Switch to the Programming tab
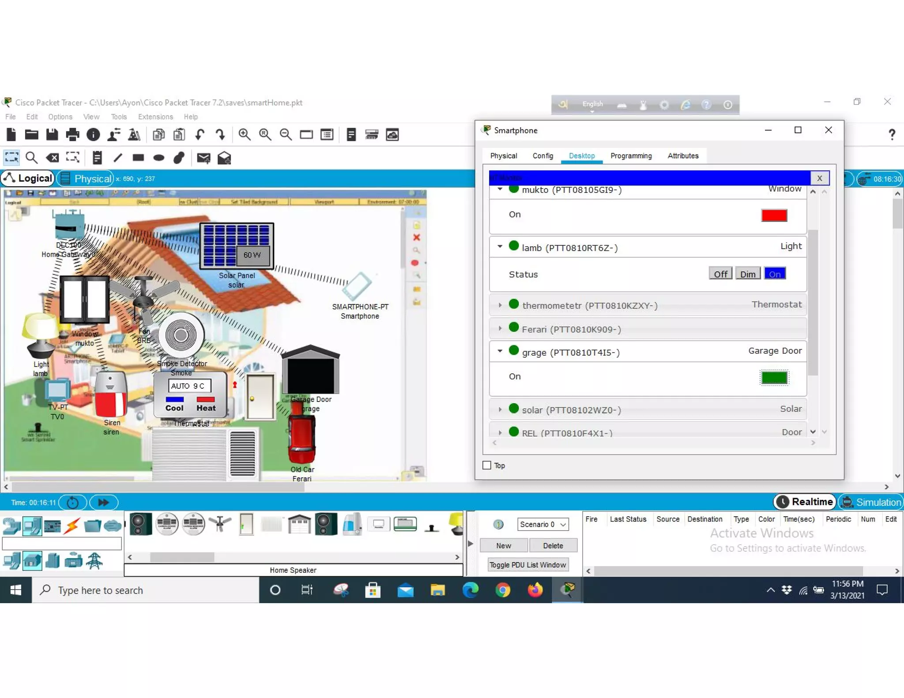Screen dimensions: 904x698 click(x=631, y=156)
